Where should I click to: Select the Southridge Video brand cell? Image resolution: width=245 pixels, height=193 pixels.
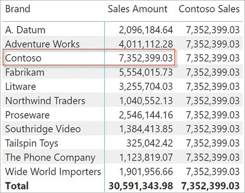(x=43, y=129)
